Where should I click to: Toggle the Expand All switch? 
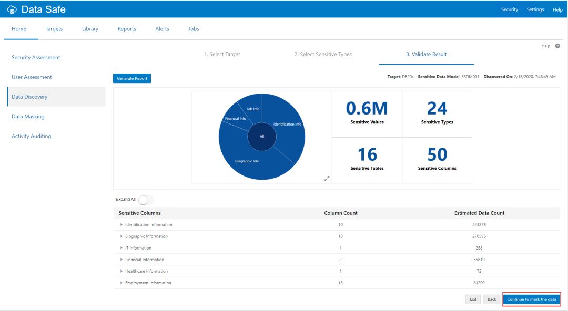point(145,200)
